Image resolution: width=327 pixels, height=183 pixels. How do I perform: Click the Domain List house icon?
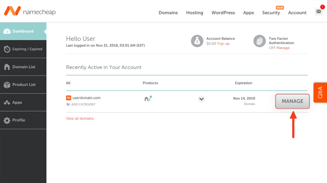tap(7, 67)
